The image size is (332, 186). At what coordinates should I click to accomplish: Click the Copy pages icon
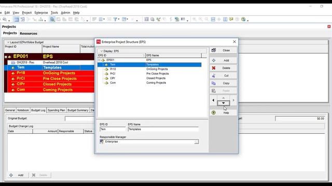(x=214, y=83)
